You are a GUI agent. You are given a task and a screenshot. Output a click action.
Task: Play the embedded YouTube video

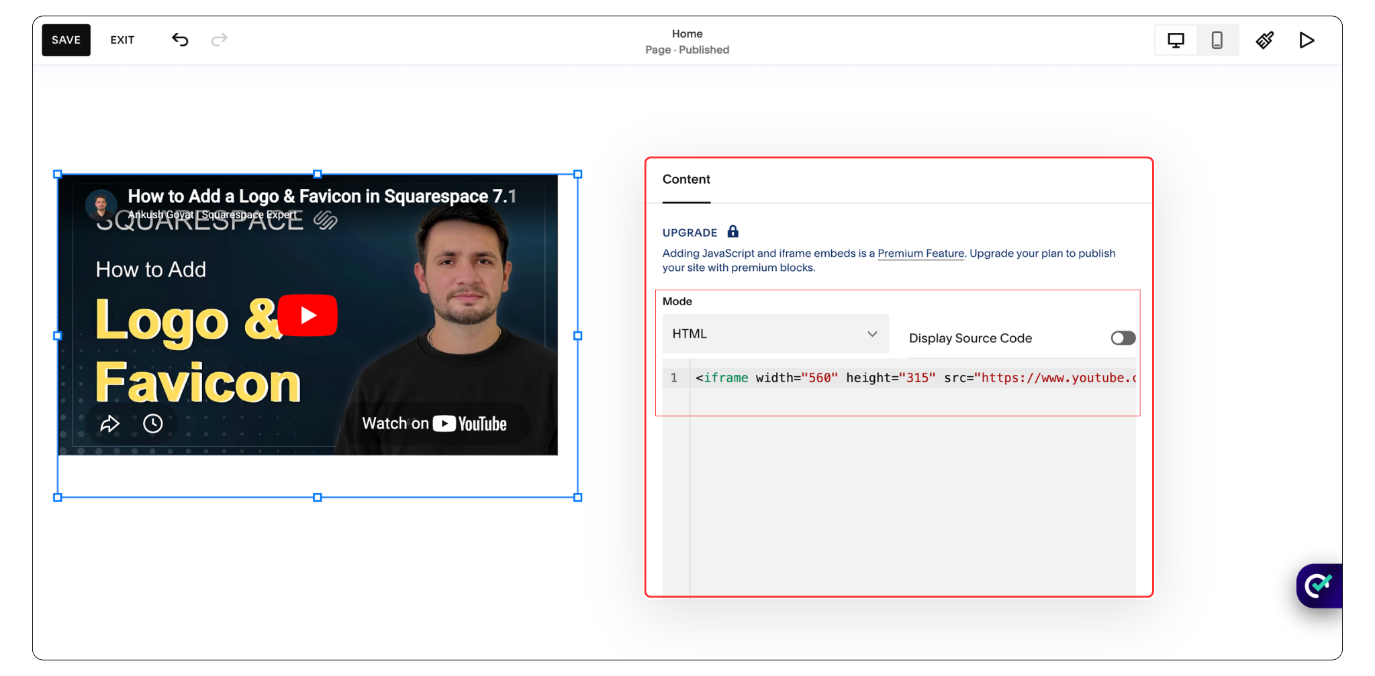point(307,315)
